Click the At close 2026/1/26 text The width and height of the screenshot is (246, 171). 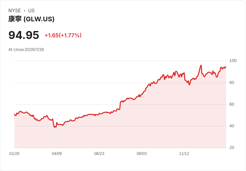pyautogui.click(x=26, y=50)
